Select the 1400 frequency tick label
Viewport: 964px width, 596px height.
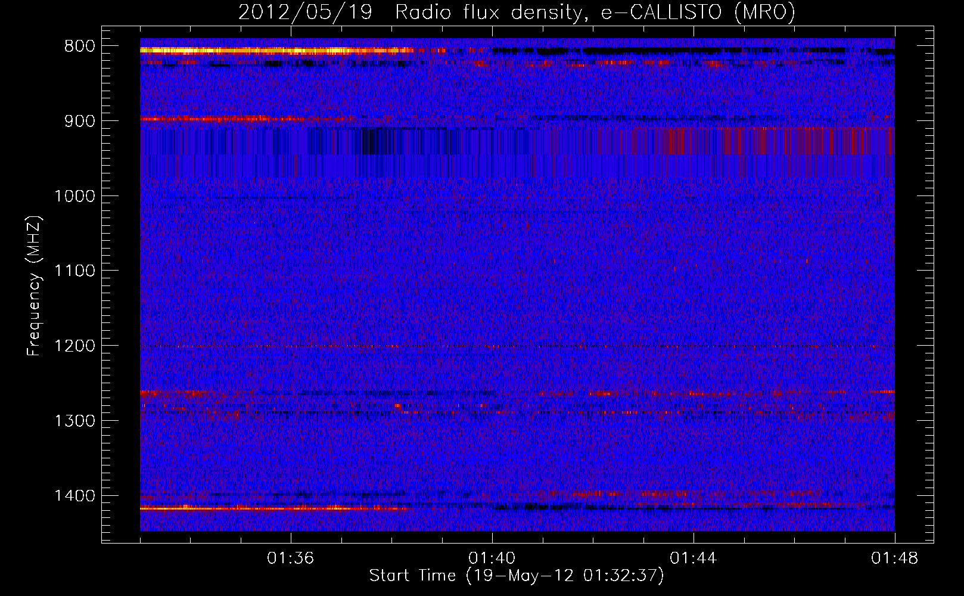tap(74, 496)
